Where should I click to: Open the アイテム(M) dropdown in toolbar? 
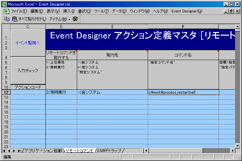60,19
